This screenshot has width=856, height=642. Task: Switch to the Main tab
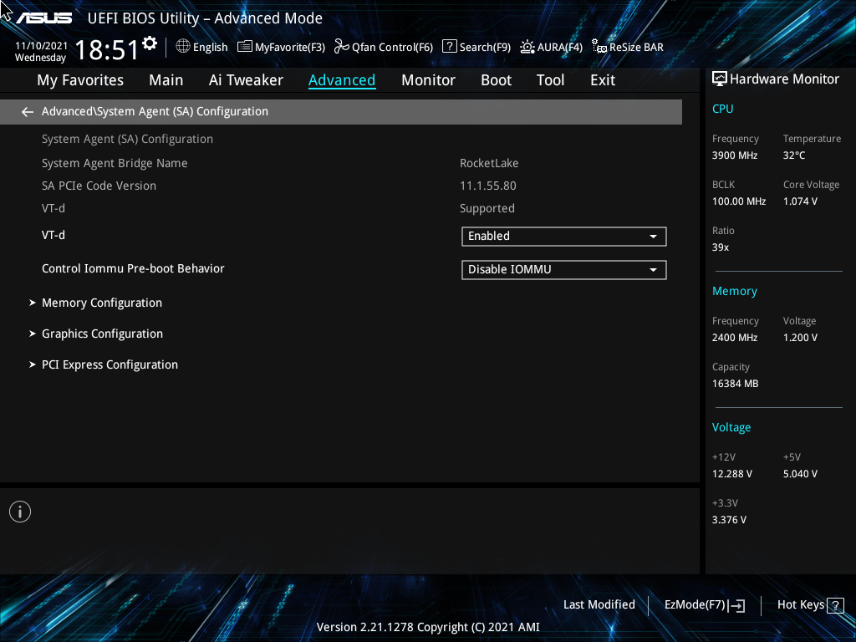click(166, 80)
